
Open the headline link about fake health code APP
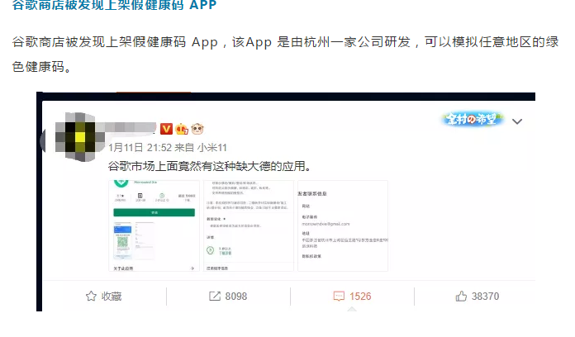(114, 5)
